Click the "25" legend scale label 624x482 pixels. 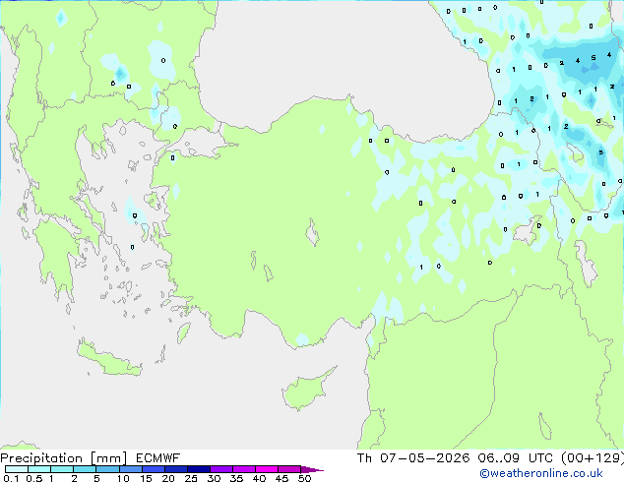pyautogui.click(x=191, y=478)
